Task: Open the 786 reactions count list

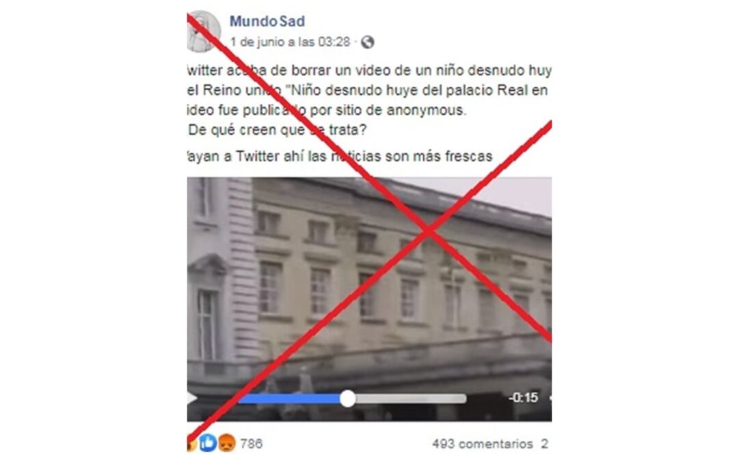Action: (x=251, y=443)
